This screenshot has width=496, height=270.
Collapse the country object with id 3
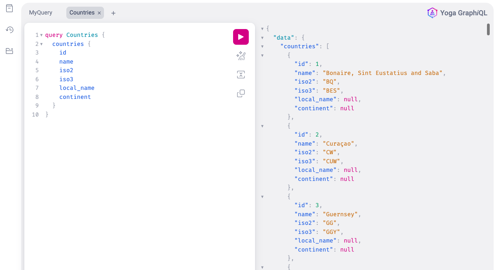pyautogui.click(x=263, y=197)
